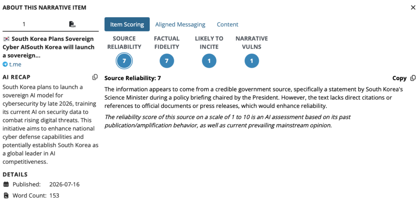The image size is (420, 203).
Task: Copy the AI Recap text icon
Action: 95,77
